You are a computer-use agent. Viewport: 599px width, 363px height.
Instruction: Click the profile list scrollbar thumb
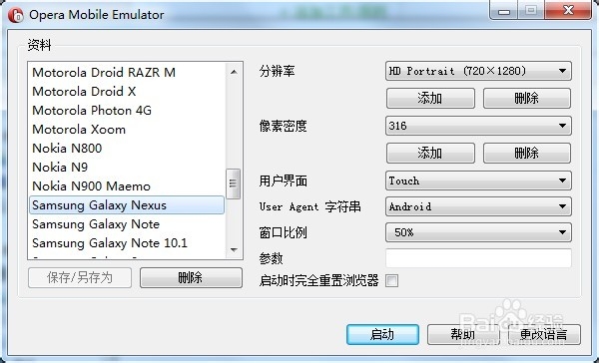pos(233,183)
